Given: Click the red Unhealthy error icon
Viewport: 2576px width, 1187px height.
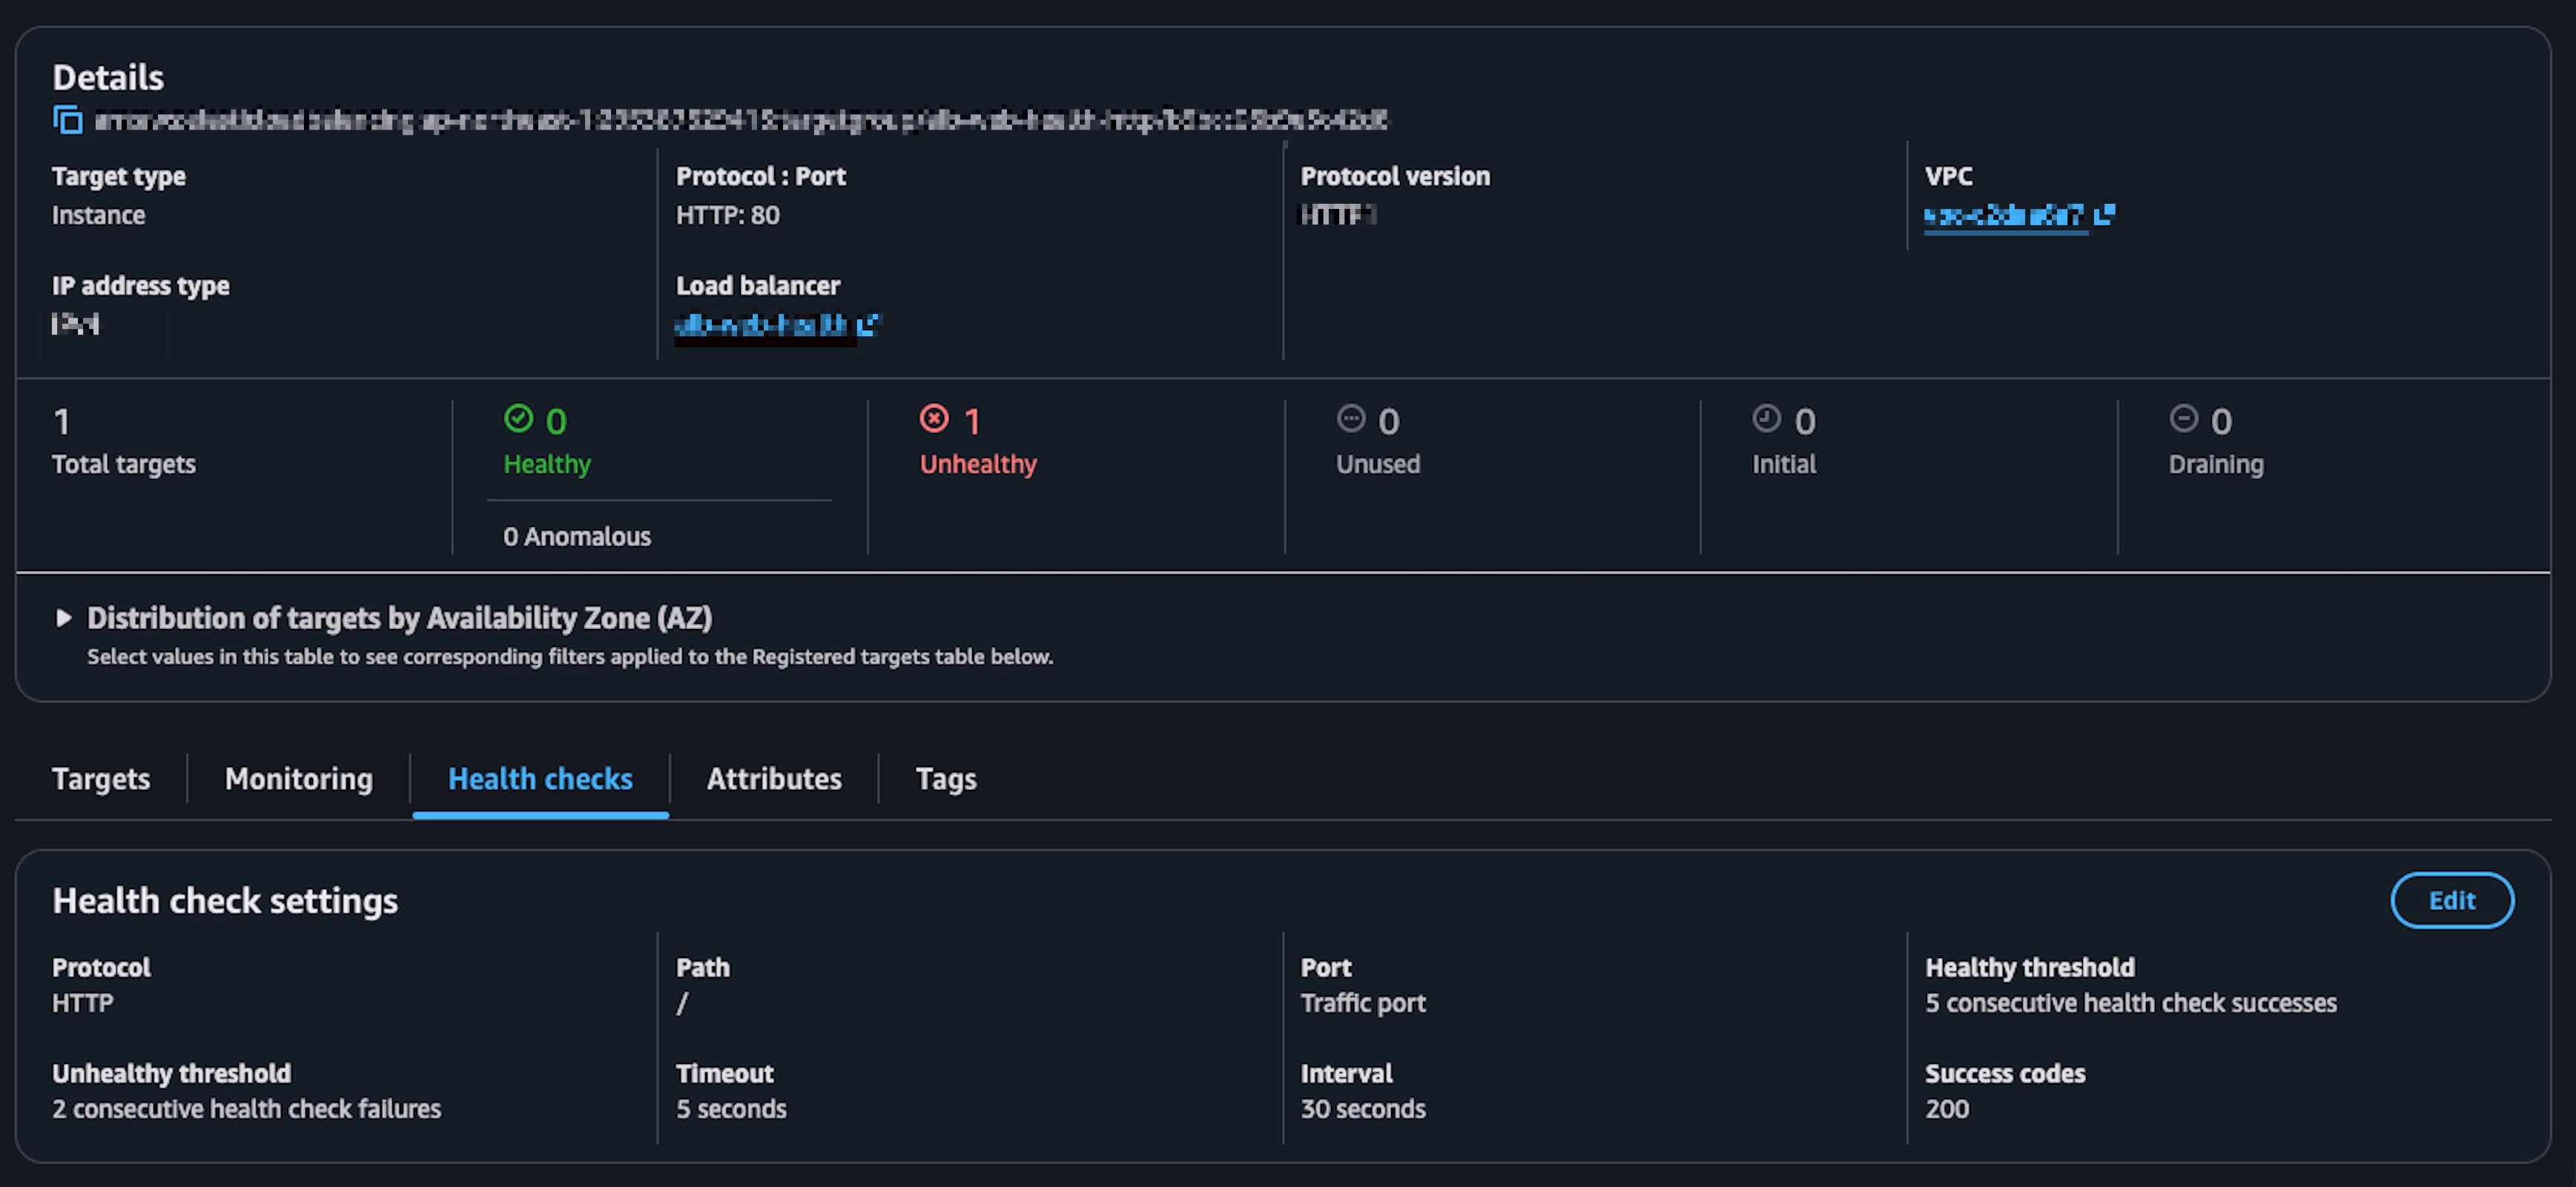Looking at the screenshot, I should pos(934,419).
